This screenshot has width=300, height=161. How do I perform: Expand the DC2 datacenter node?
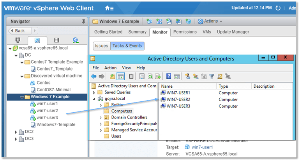click(16, 132)
